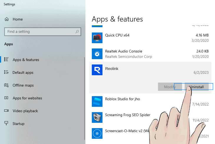Click the 11/4/2022 install date
This screenshot has height=144, width=215.
pyautogui.click(x=201, y=120)
